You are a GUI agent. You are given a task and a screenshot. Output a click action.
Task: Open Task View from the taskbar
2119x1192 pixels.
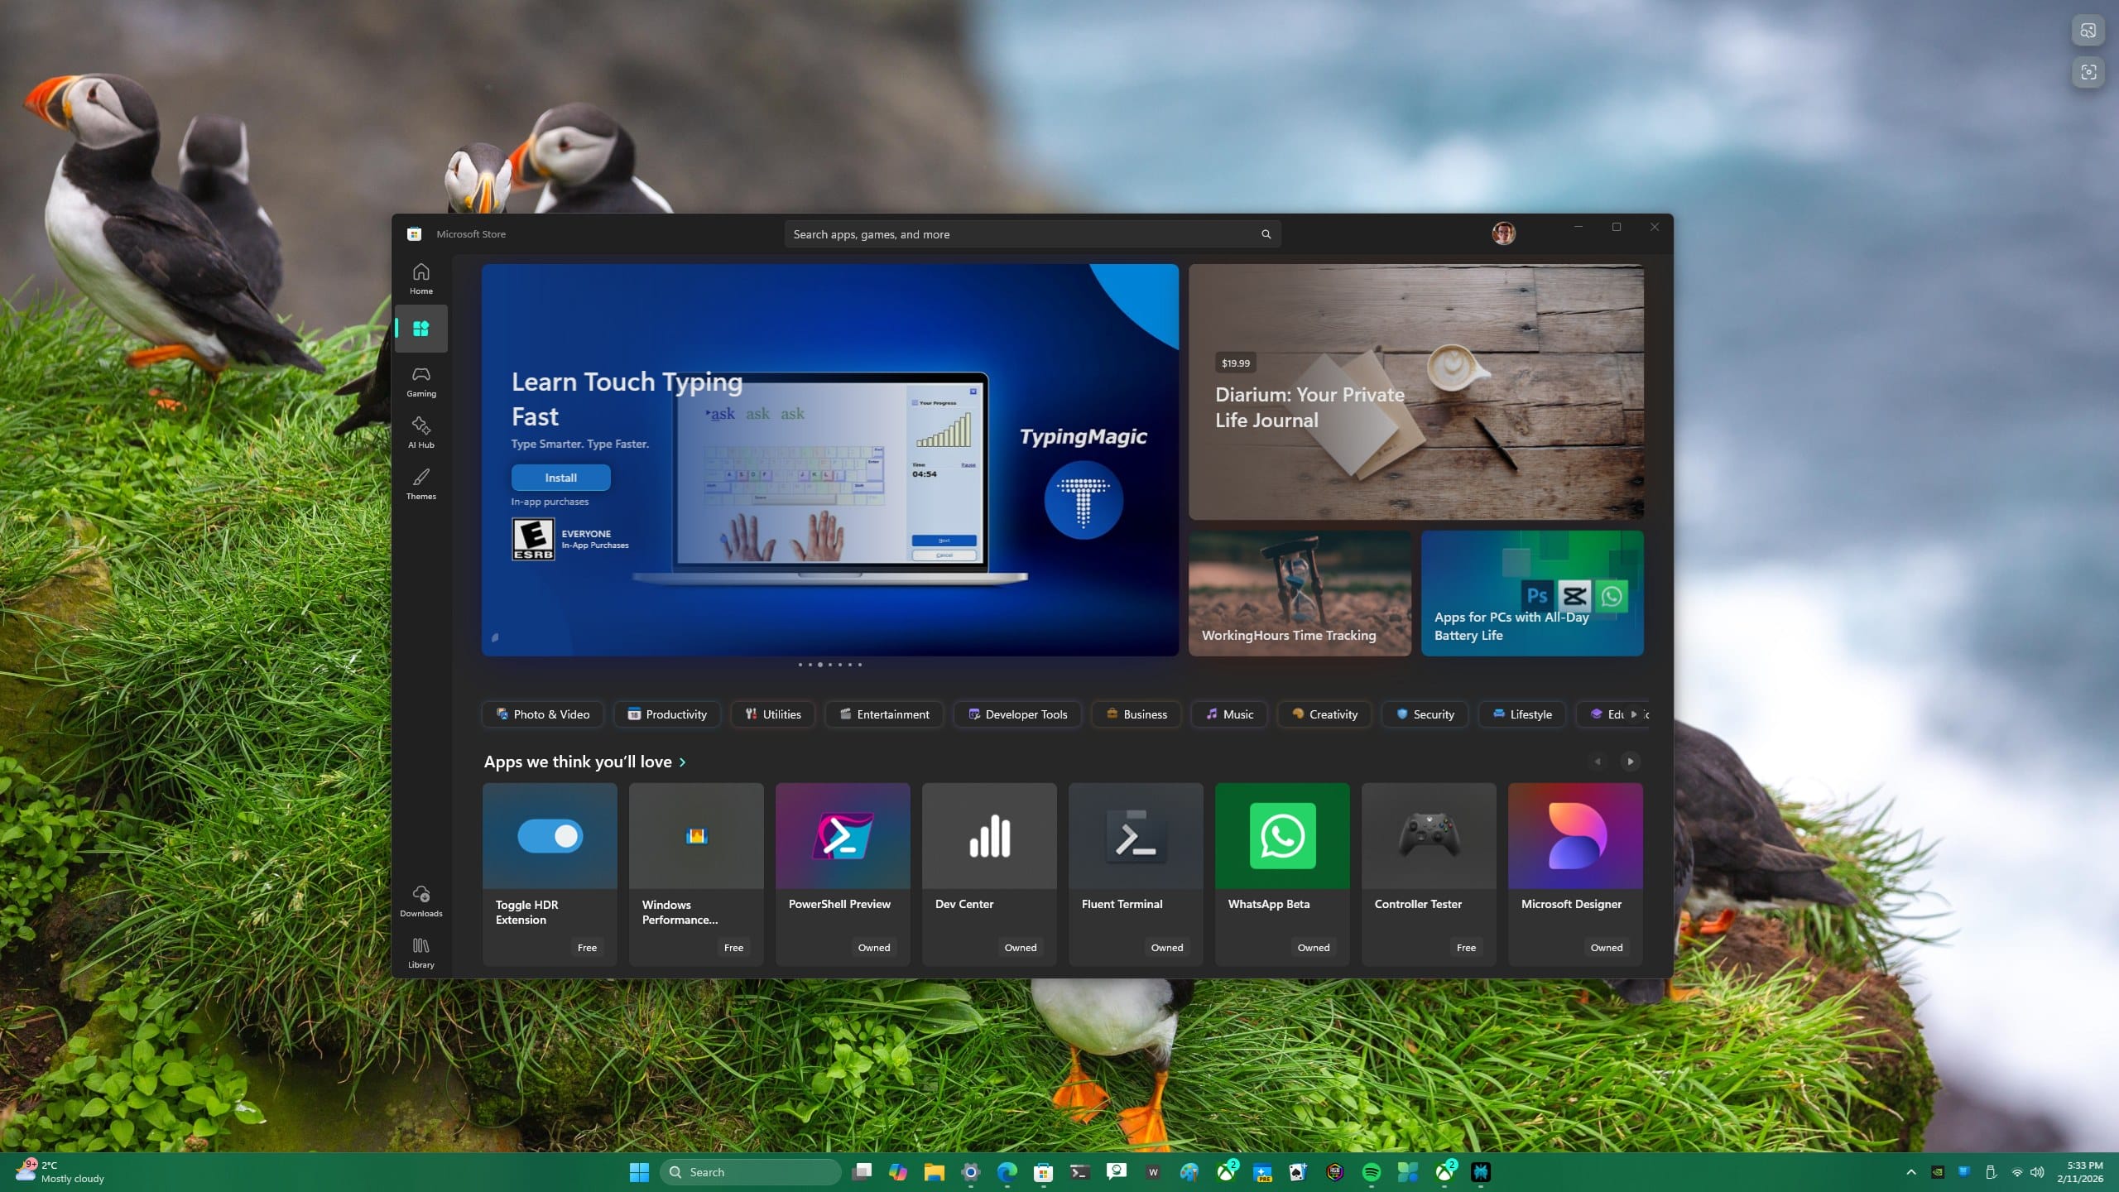862,1172
